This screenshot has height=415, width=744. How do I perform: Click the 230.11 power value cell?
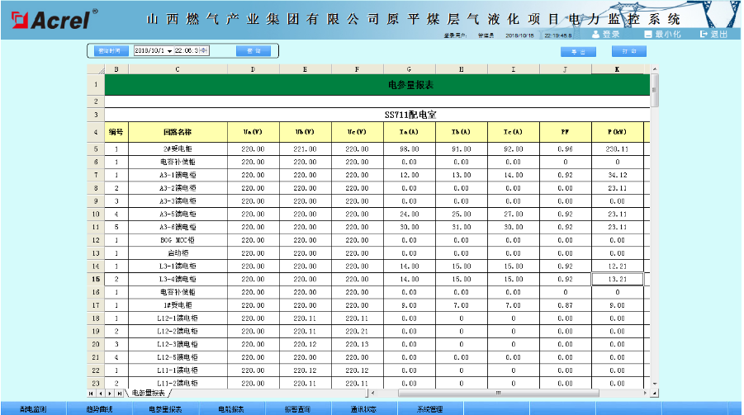pyautogui.click(x=618, y=149)
